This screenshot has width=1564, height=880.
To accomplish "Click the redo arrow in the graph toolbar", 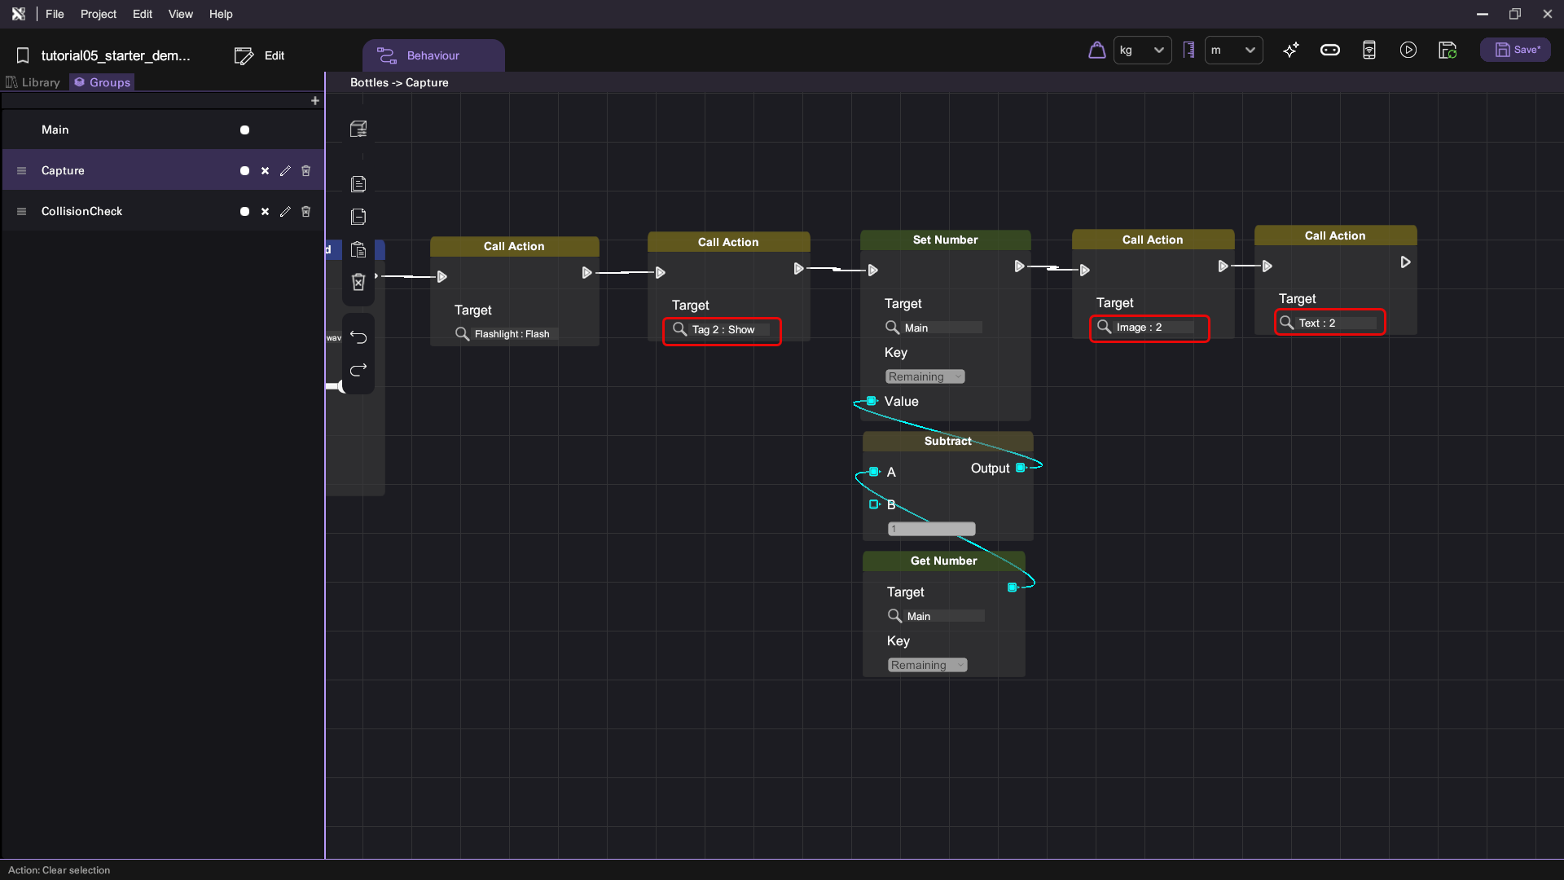I will coord(358,370).
